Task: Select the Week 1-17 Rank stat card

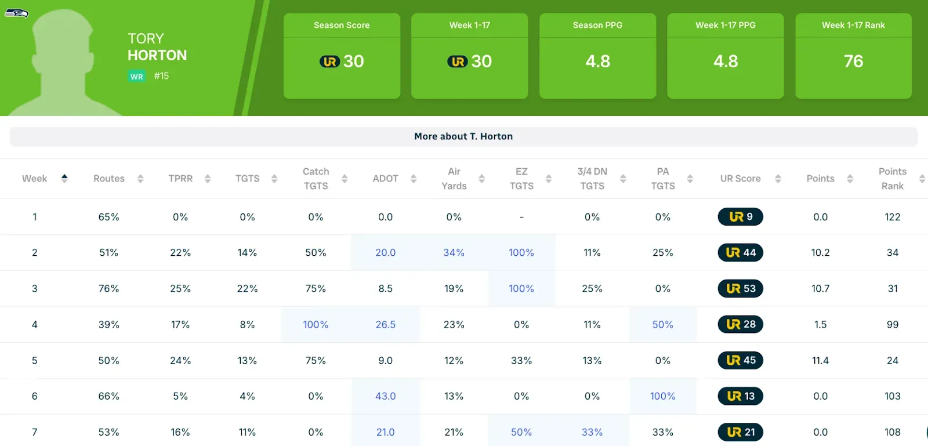Action: click(x=853, y=56)
